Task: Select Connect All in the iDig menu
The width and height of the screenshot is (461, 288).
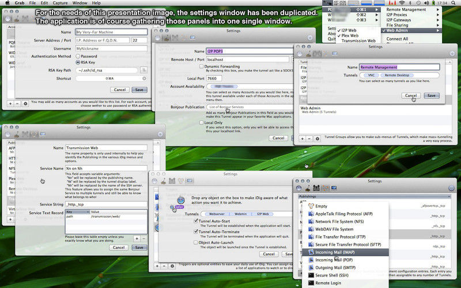Action: (397, 39)
